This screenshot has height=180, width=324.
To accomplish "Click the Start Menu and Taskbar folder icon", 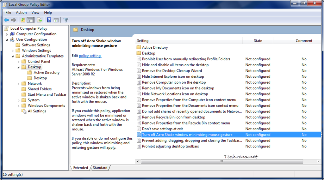I will (x=24, y=94).
